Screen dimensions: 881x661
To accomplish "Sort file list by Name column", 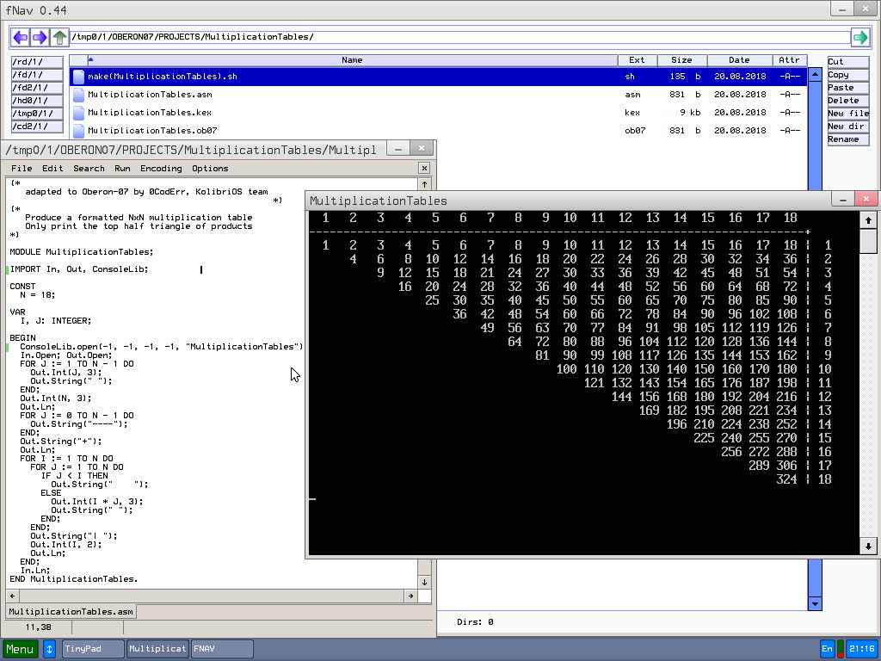I will (x=352, y=60).
